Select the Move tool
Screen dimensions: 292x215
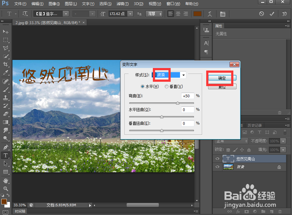tap(6, 32)
